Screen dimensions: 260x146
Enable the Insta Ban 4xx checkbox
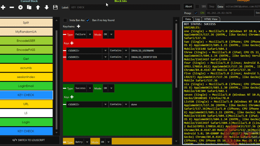(65, 20)
